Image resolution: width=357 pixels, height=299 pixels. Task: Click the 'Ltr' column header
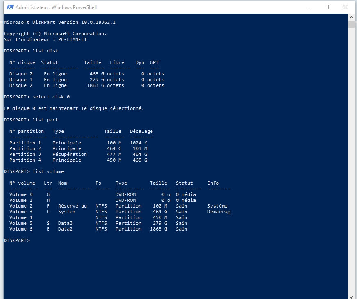pos(48,183)
